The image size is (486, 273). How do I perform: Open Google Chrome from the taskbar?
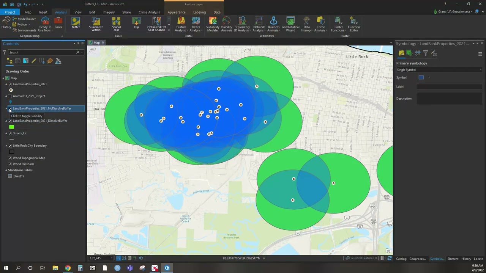pos(68,268)
